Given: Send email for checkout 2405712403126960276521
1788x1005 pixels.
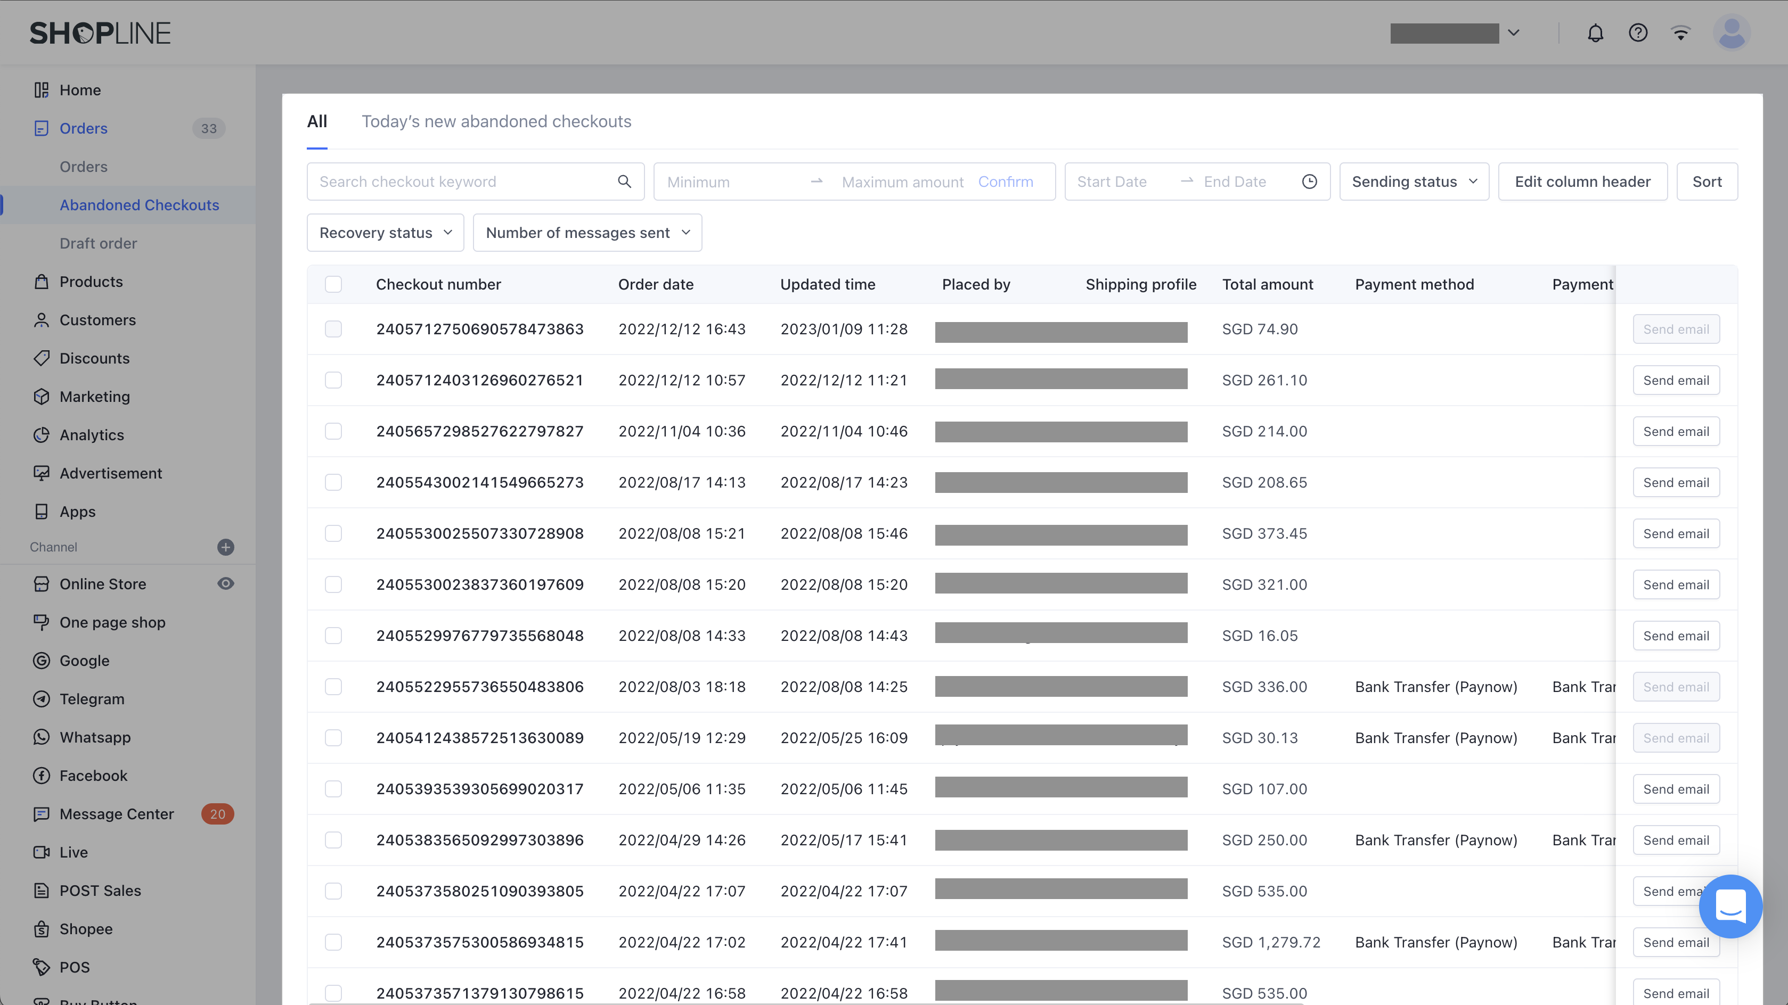Looking at the screenshot, I should coord(1676,380).
